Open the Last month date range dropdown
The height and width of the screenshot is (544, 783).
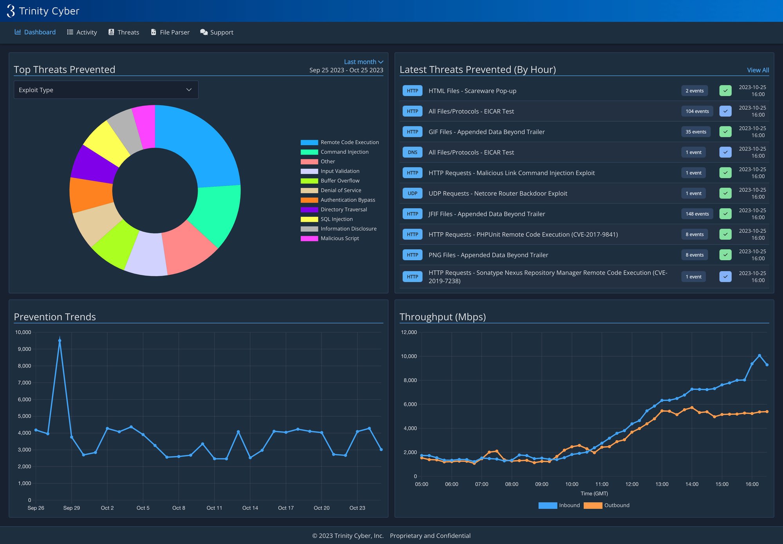coord(363,62)
